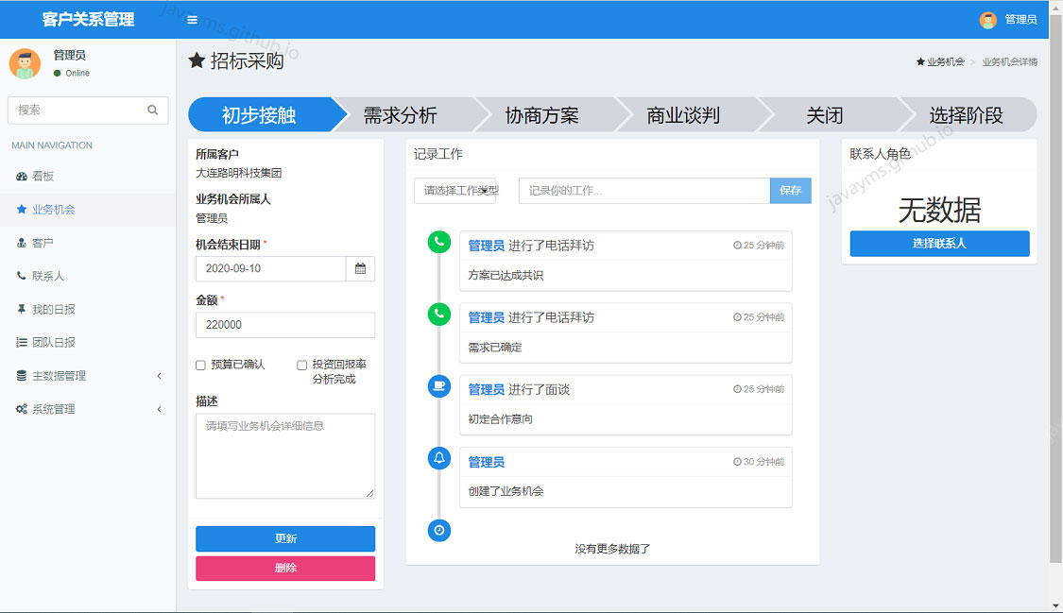
Task: Click the 大连路明科技集团 customer name
Action: tap(239, 174)
